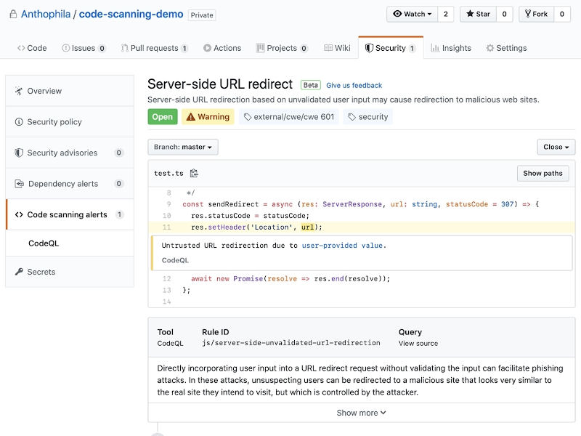
Task: Fork the repository with the Fork button
Action: point(536,14)
